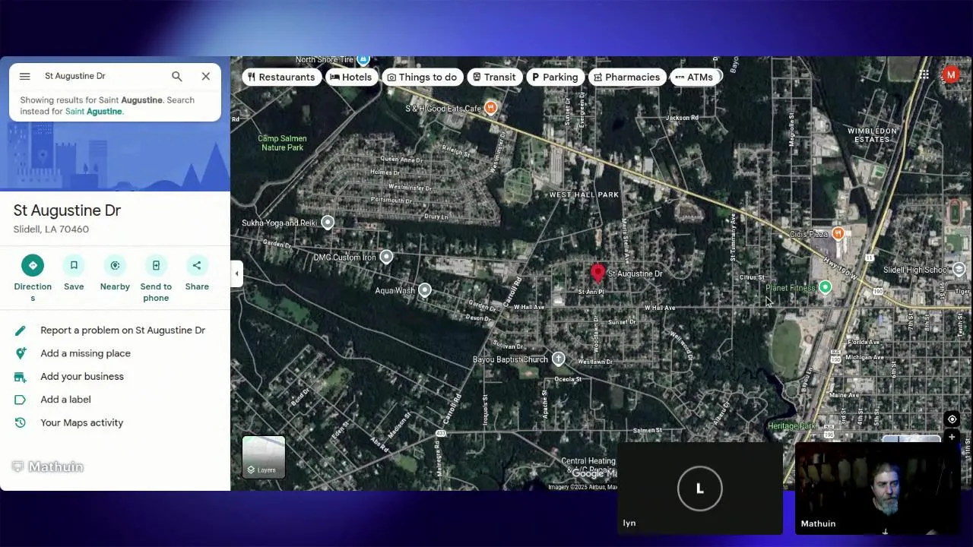
Task: Clear the search with the X icon
Action: pyautogui.click(x=206, y=76)
